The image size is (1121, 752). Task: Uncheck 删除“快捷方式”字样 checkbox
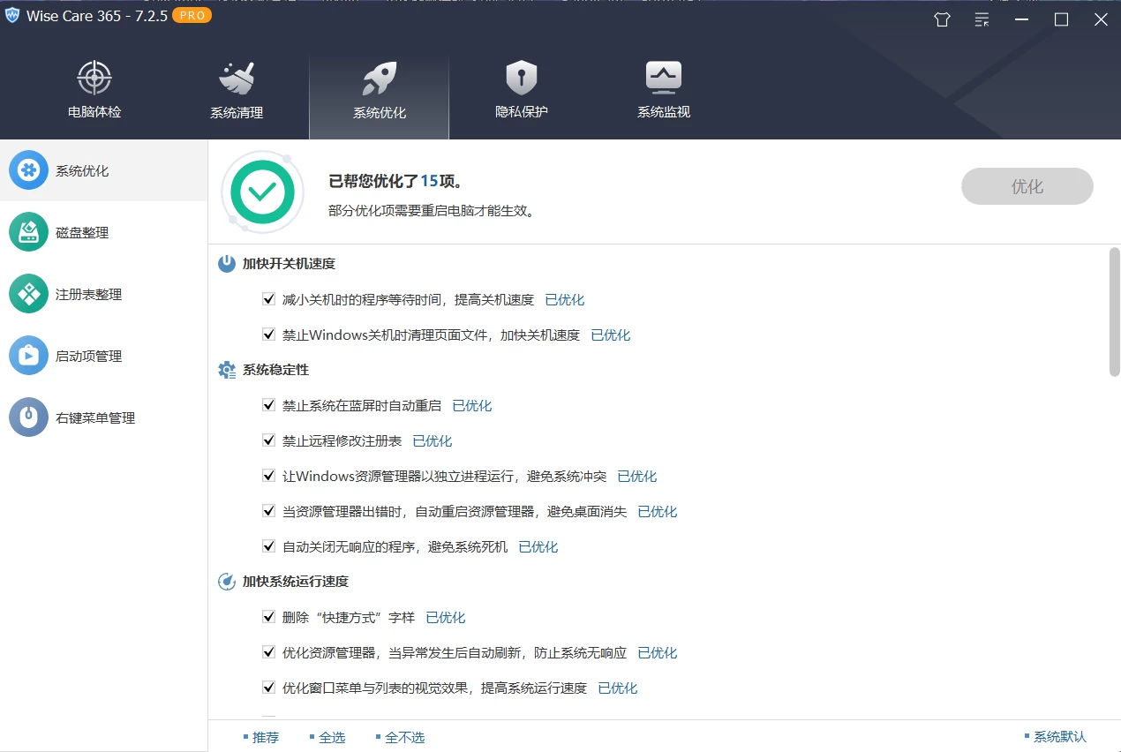(269, 617)
